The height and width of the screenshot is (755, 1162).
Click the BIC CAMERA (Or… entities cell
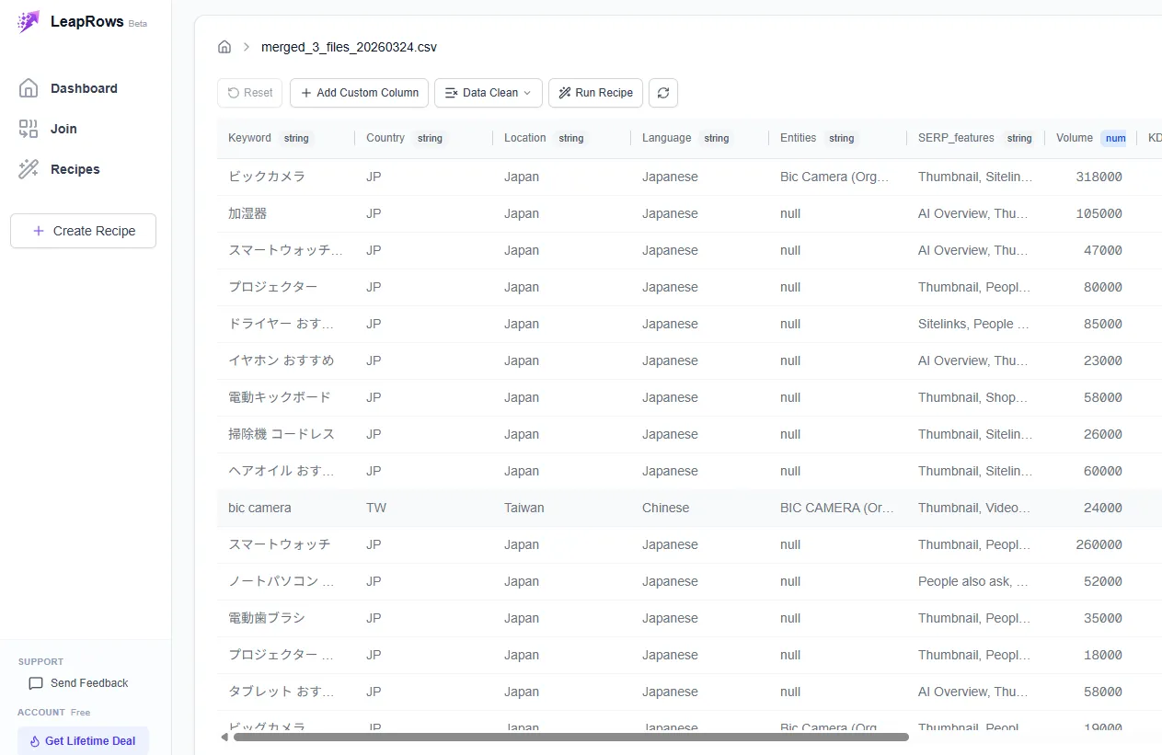837,508
